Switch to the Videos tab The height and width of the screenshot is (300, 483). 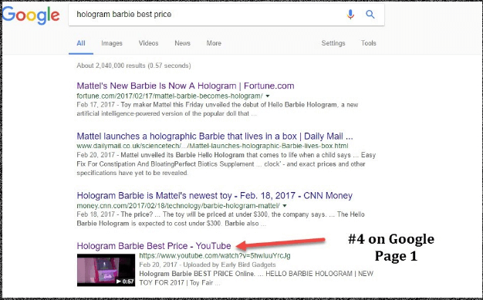point(148,43)
